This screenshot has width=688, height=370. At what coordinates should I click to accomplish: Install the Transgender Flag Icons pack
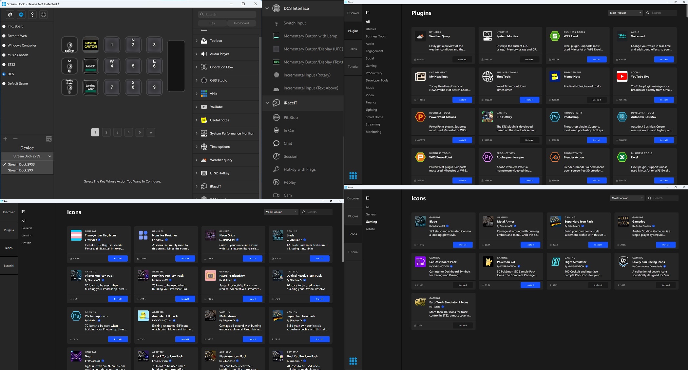click(x=118, y=259)
